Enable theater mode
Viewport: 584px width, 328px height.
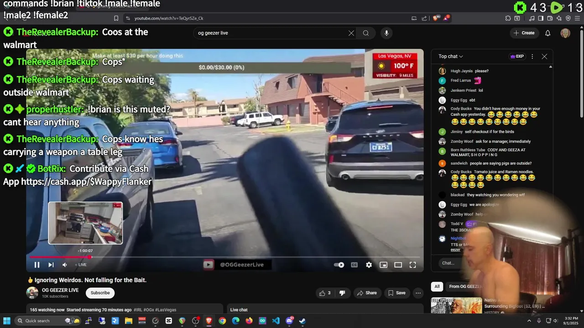(398, 265)
